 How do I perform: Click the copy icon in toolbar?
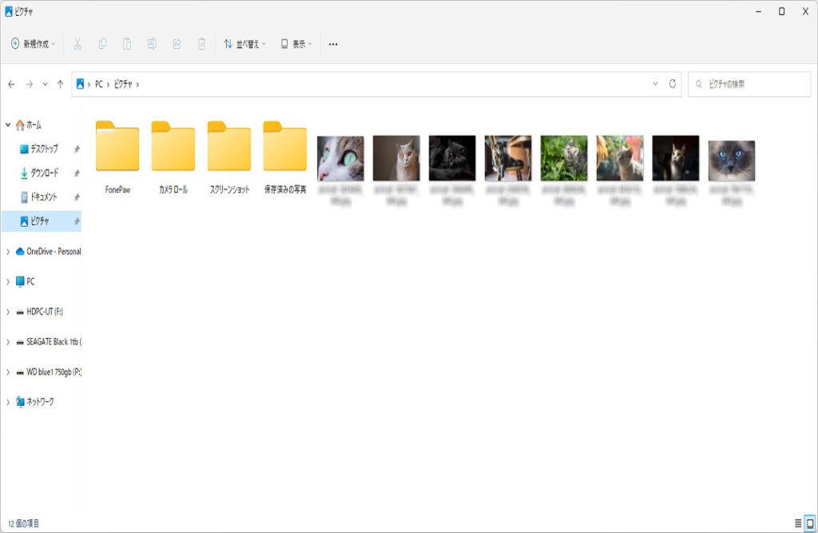(102, 44)
